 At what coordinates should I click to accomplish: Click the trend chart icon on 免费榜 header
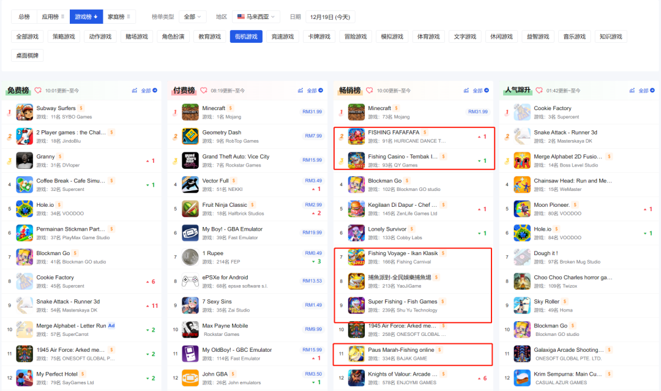(133, 90)
